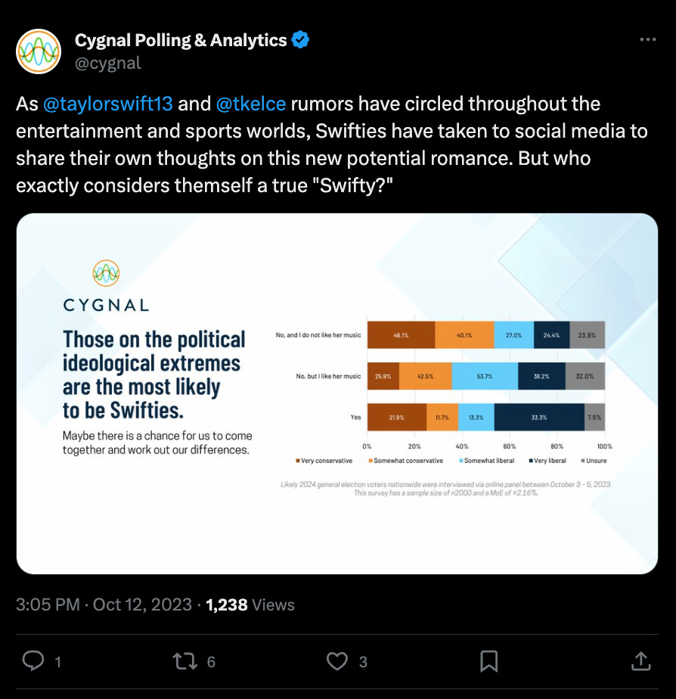Click the retweet count showing 6
The image size is (676, 699).
pyautogui.click(x=209, y=661)
